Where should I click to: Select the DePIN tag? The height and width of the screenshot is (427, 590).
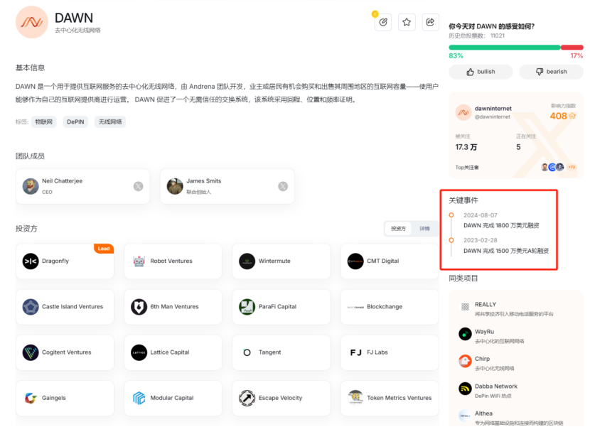point(76,122)
